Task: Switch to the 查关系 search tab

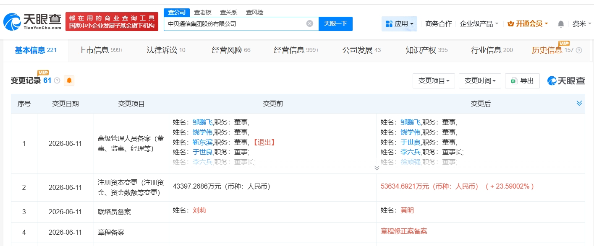Action: [x=229, y=12]
